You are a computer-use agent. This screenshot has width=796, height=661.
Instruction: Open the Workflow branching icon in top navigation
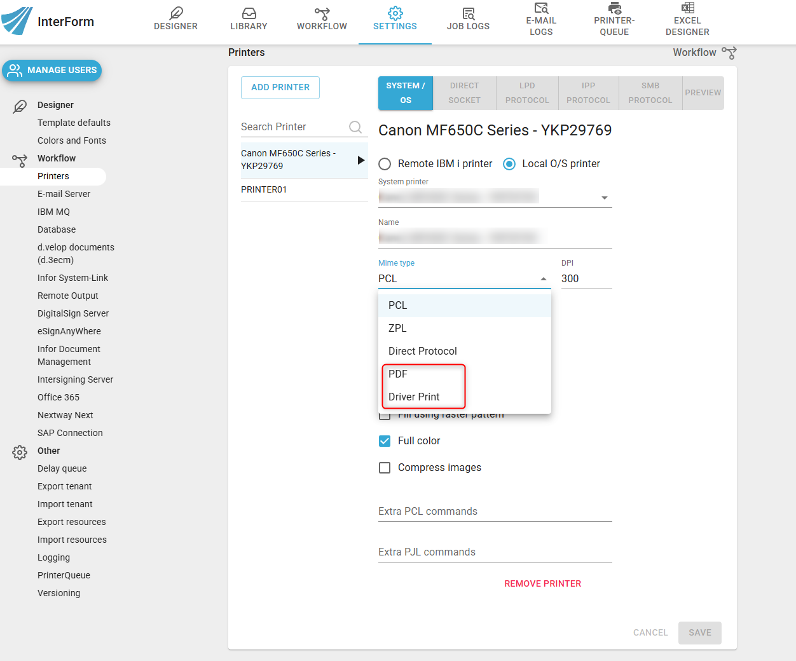322,13
